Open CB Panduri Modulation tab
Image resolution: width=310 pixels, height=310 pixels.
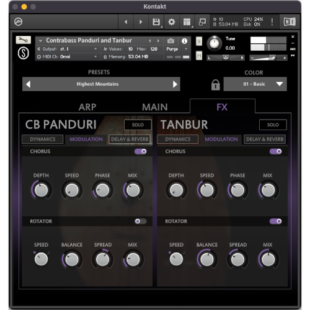pyautogui.click(x=86, y=139)
